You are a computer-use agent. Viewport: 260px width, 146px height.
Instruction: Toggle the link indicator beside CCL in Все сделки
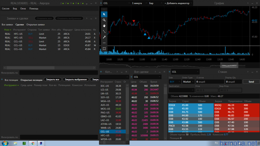click(x=131, y=77)
